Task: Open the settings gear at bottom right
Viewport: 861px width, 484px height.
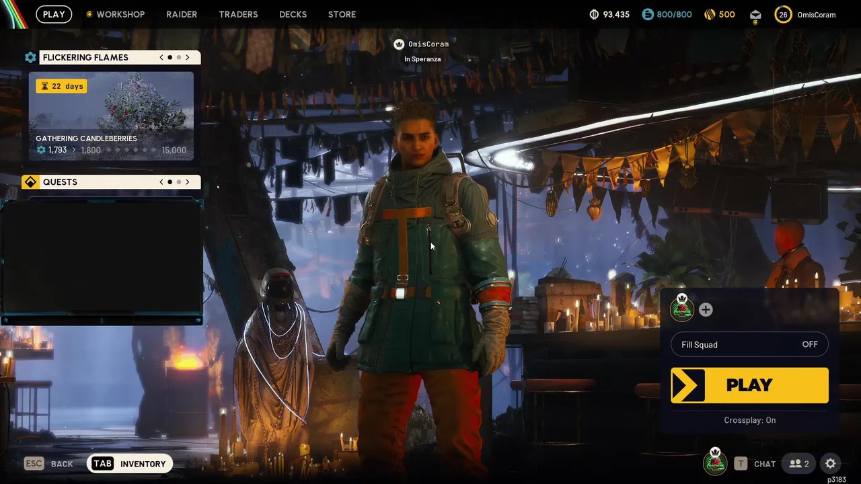Action: pyautogui.click(x=831, y=464)
